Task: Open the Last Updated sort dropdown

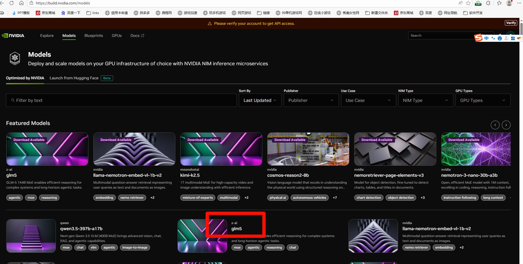Action: click(260, 100)
